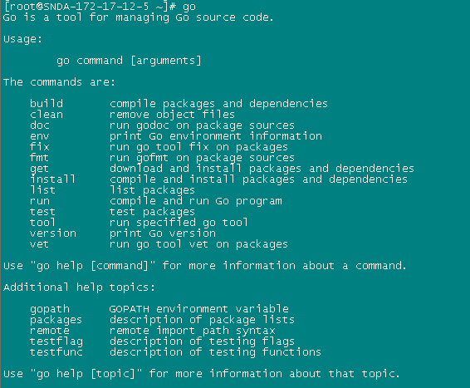Click the 'remote' help topic

(50, 330)
